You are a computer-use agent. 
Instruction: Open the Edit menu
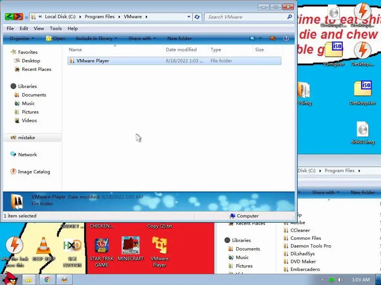click(24, 28)
